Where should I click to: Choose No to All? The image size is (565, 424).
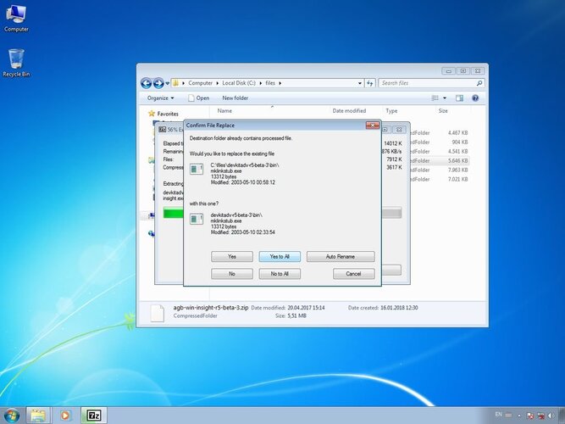click(x=280, y=274)
